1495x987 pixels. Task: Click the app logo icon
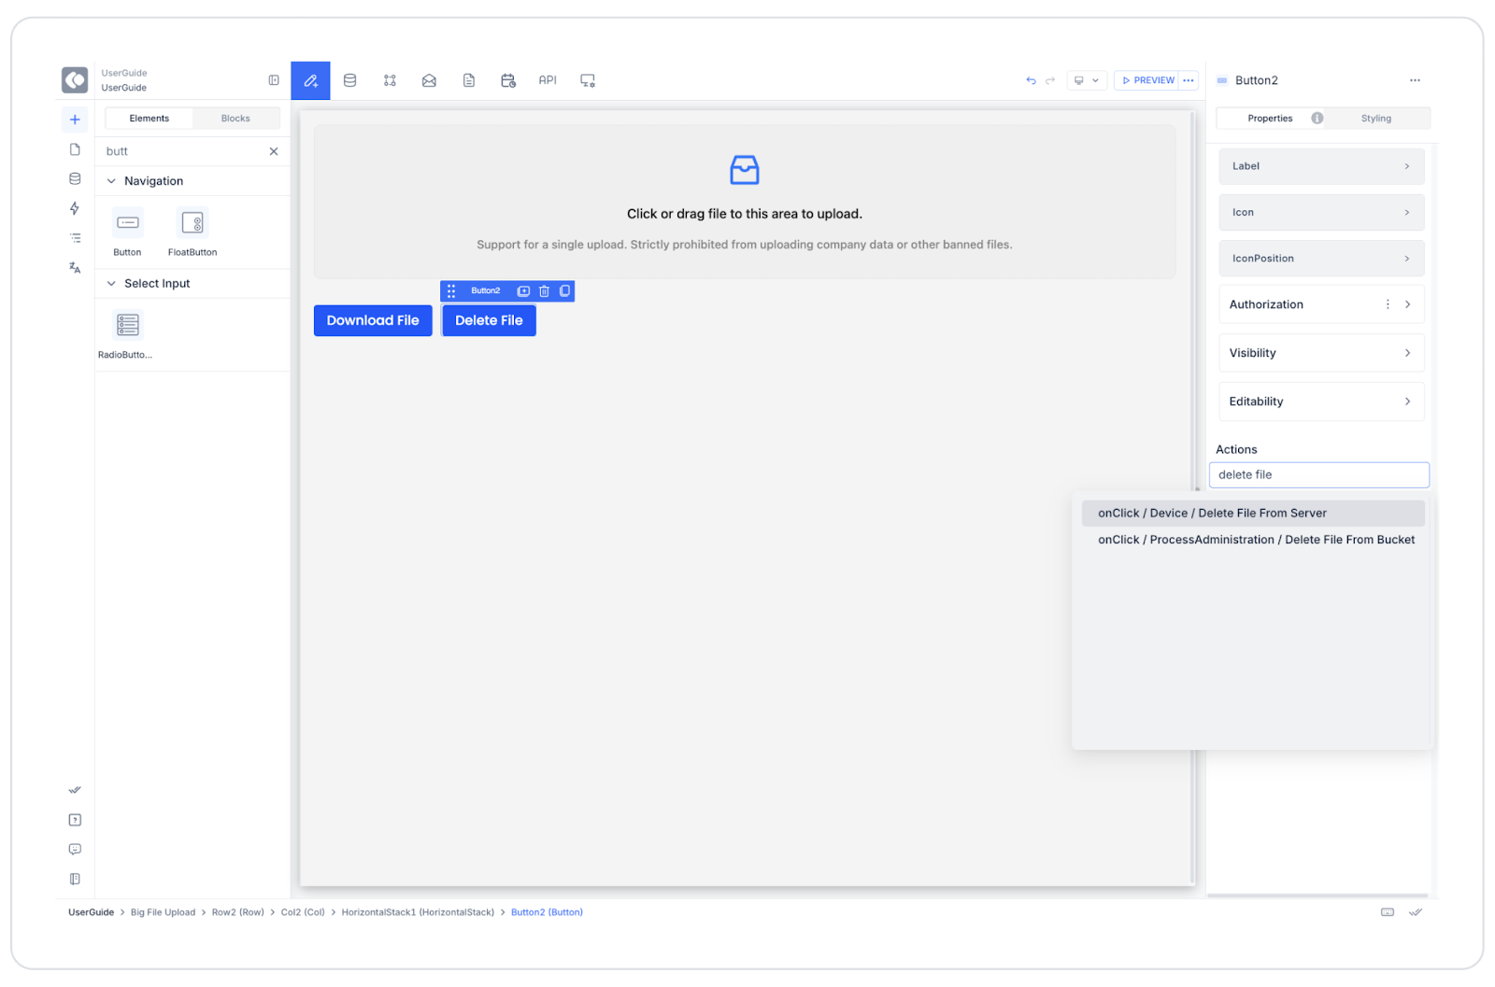(x=75, y=80)
